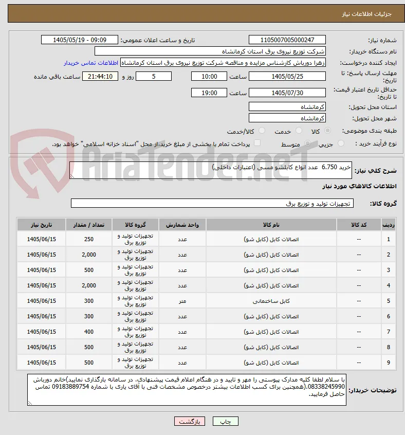Screen dimensions: 405x435
Task: Click the item name کابل ساختمانی
Action: (x=271, y=301)
